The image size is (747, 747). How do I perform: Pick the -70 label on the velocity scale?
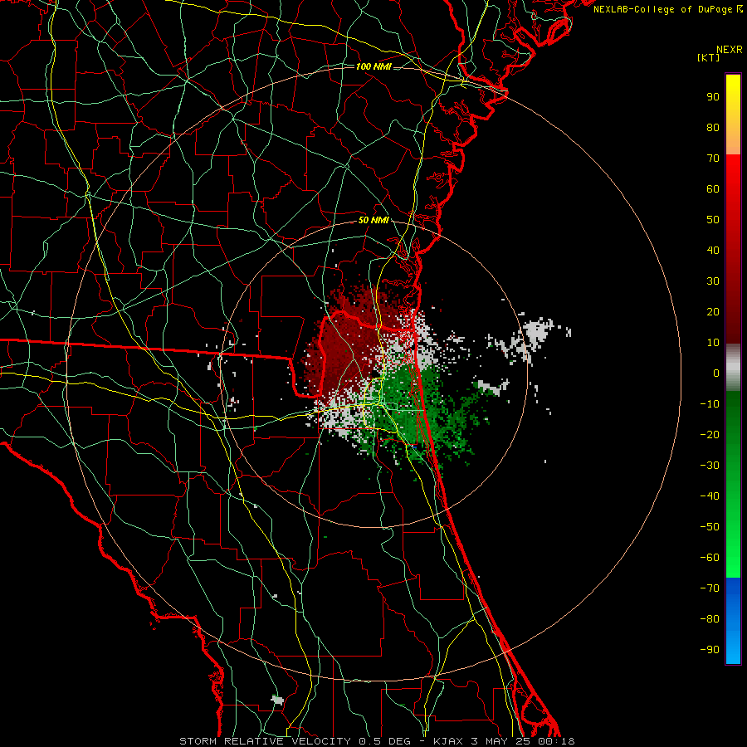(710, 588)
